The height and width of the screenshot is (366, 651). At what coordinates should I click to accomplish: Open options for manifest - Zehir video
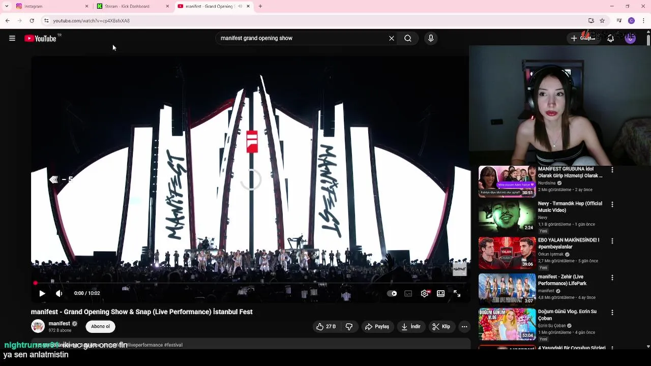point(612,278)
